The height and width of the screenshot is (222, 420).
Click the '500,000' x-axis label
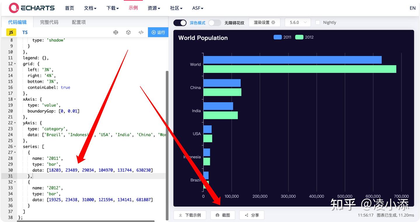(x=345, y=196)
